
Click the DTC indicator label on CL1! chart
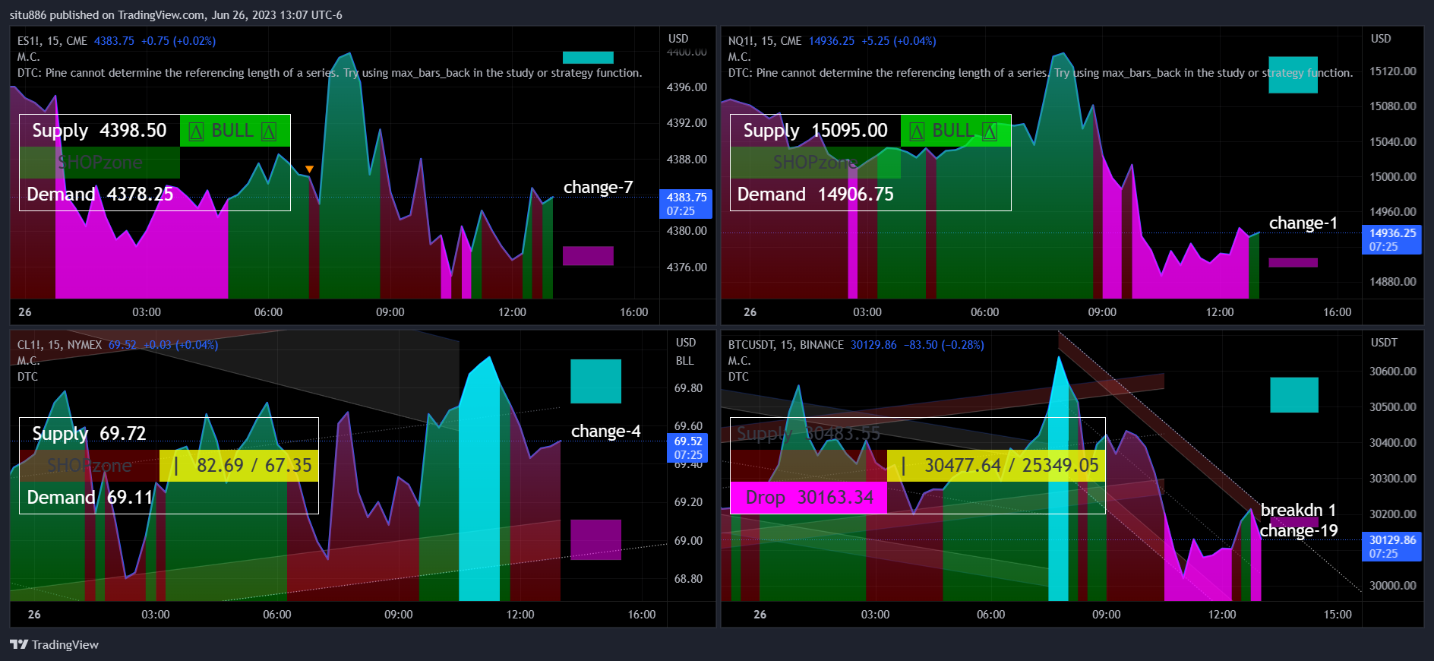pyautogui.click(x=27, y=377)
